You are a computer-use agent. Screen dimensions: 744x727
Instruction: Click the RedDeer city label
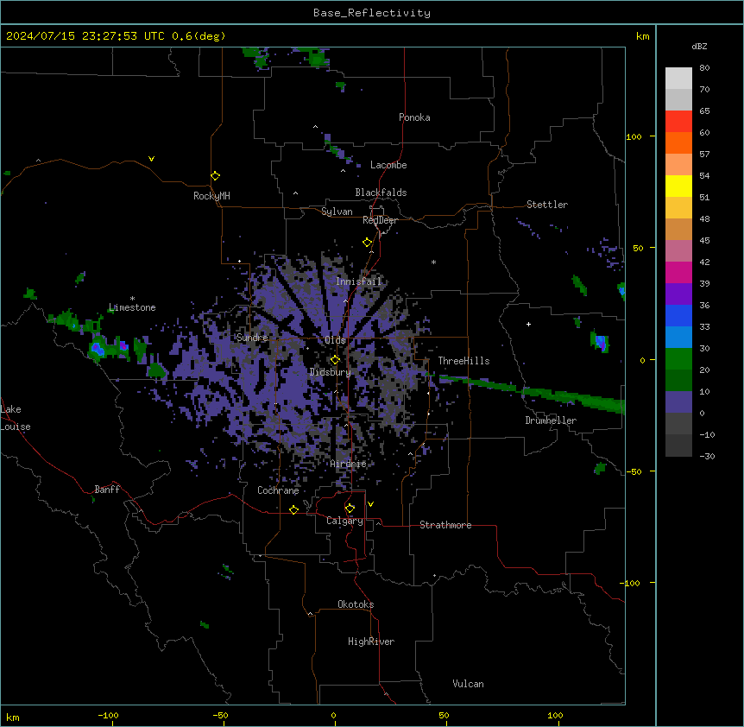(380, 220)
